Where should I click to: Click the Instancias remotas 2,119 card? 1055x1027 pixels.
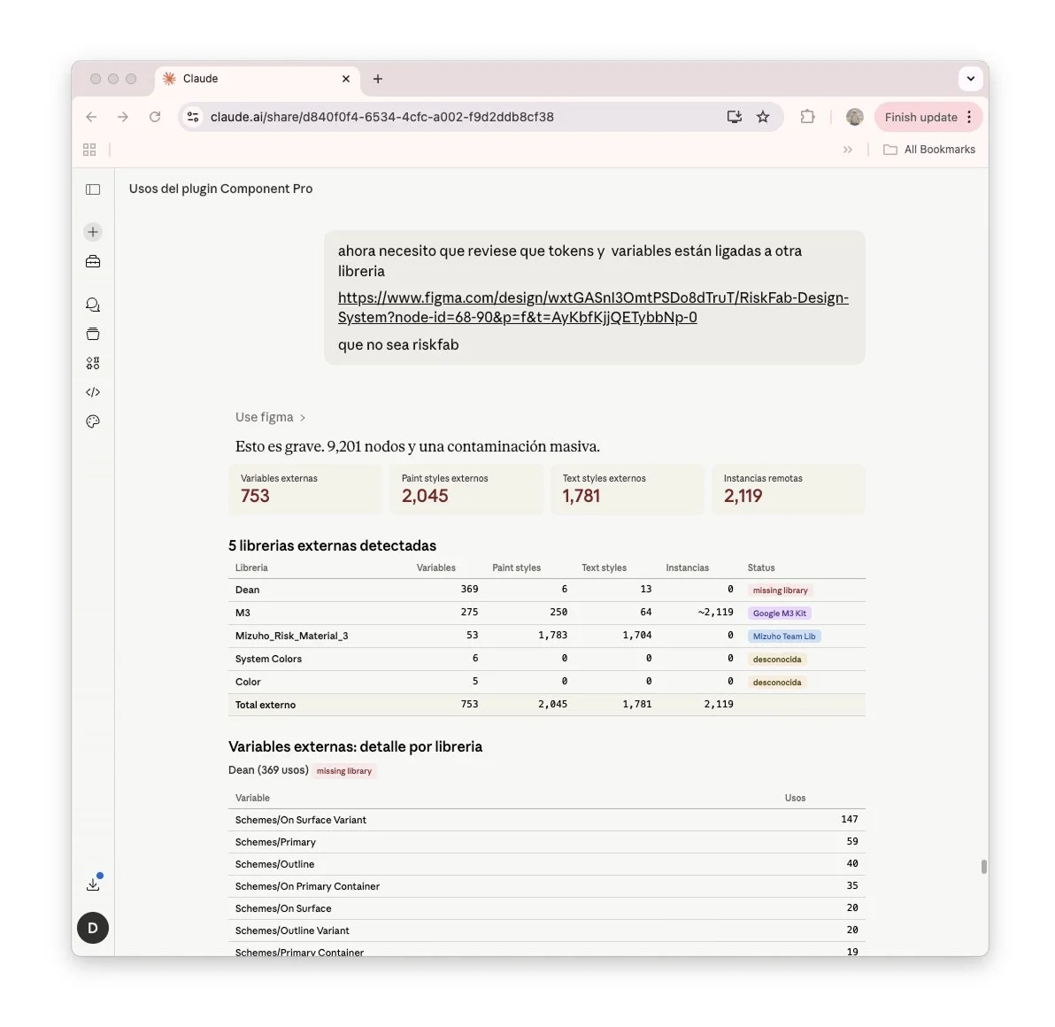(788, 490)
